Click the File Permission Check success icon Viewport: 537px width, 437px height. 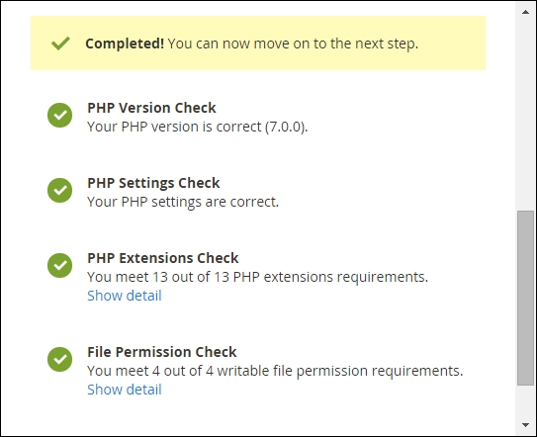tap(60, 359)
